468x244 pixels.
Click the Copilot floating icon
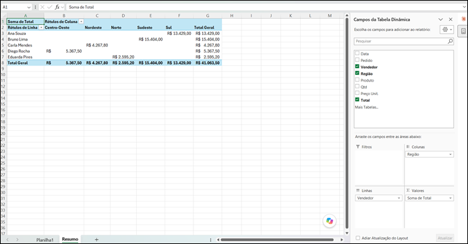coord(330,221)
